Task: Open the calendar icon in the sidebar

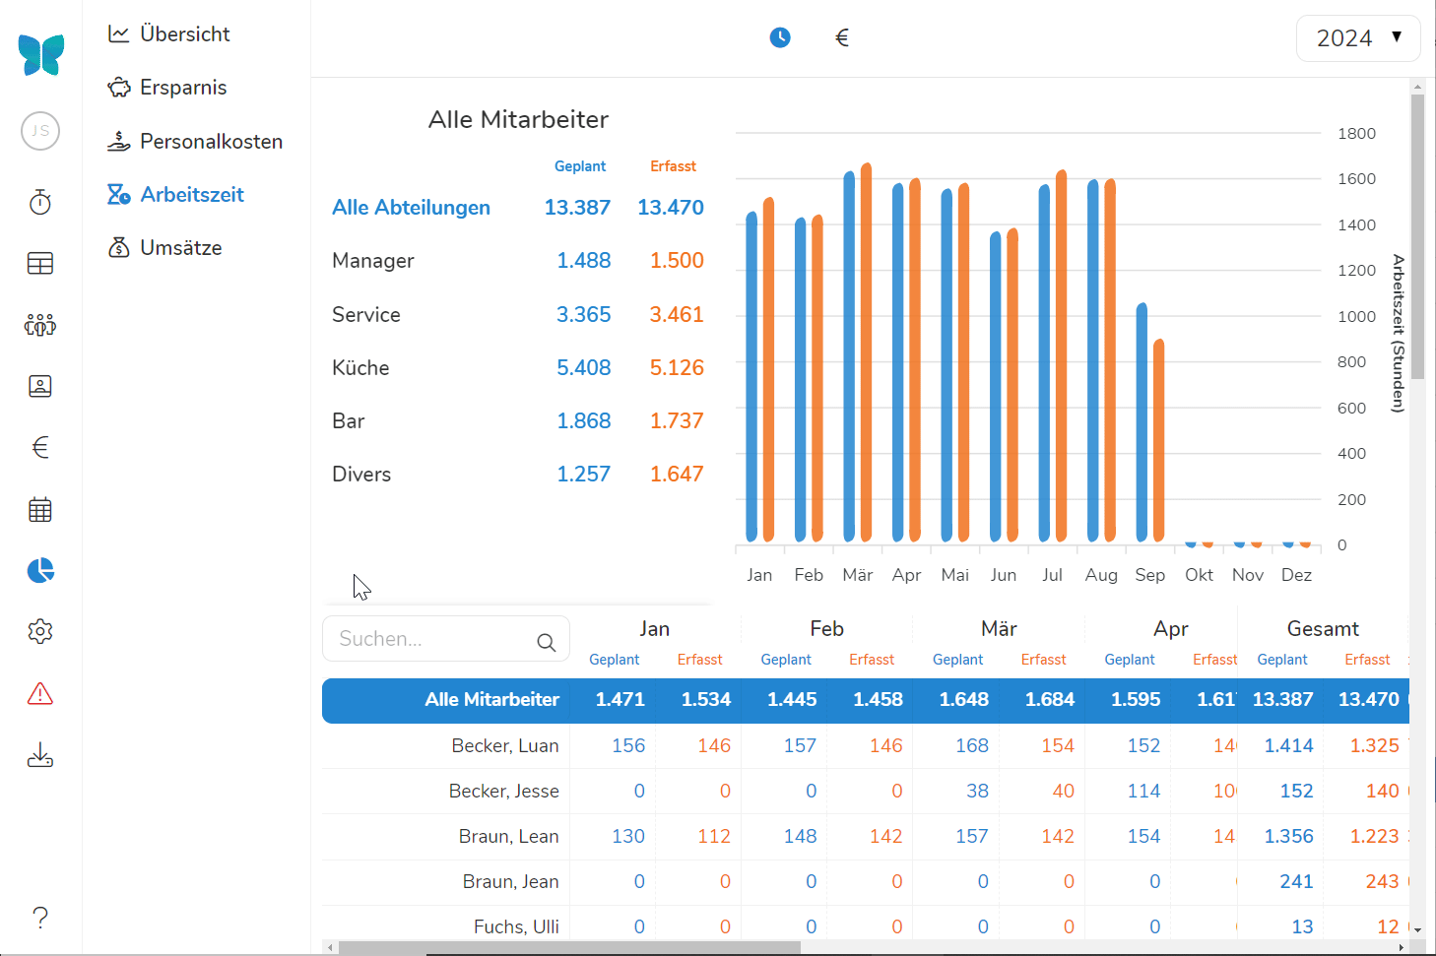Action: point(40,510)
